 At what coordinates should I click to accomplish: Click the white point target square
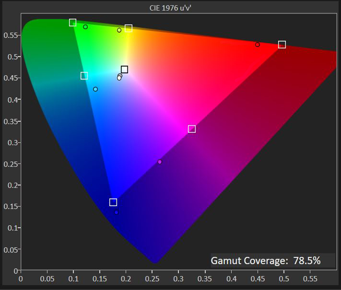(124, 70)
